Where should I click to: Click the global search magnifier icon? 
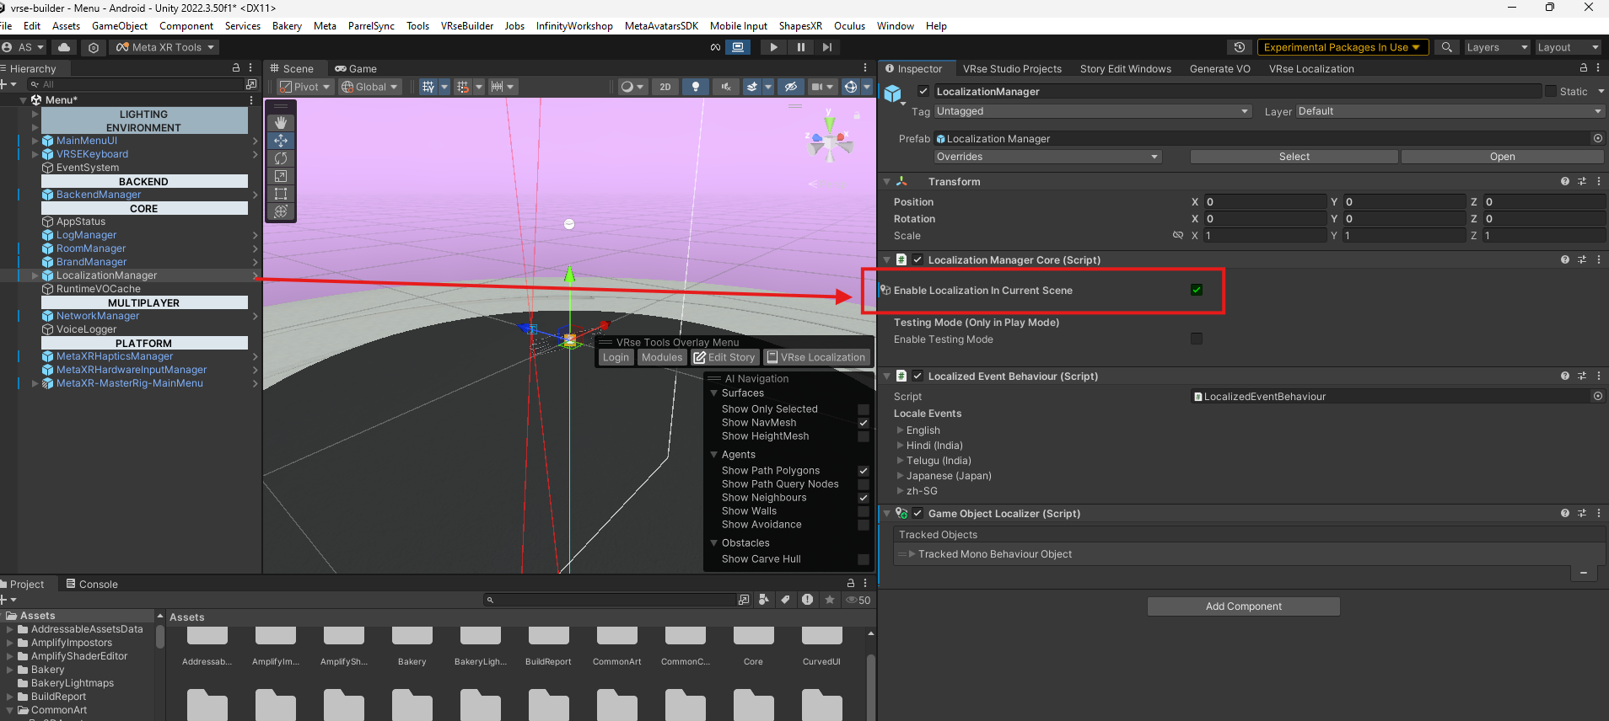1447,47
